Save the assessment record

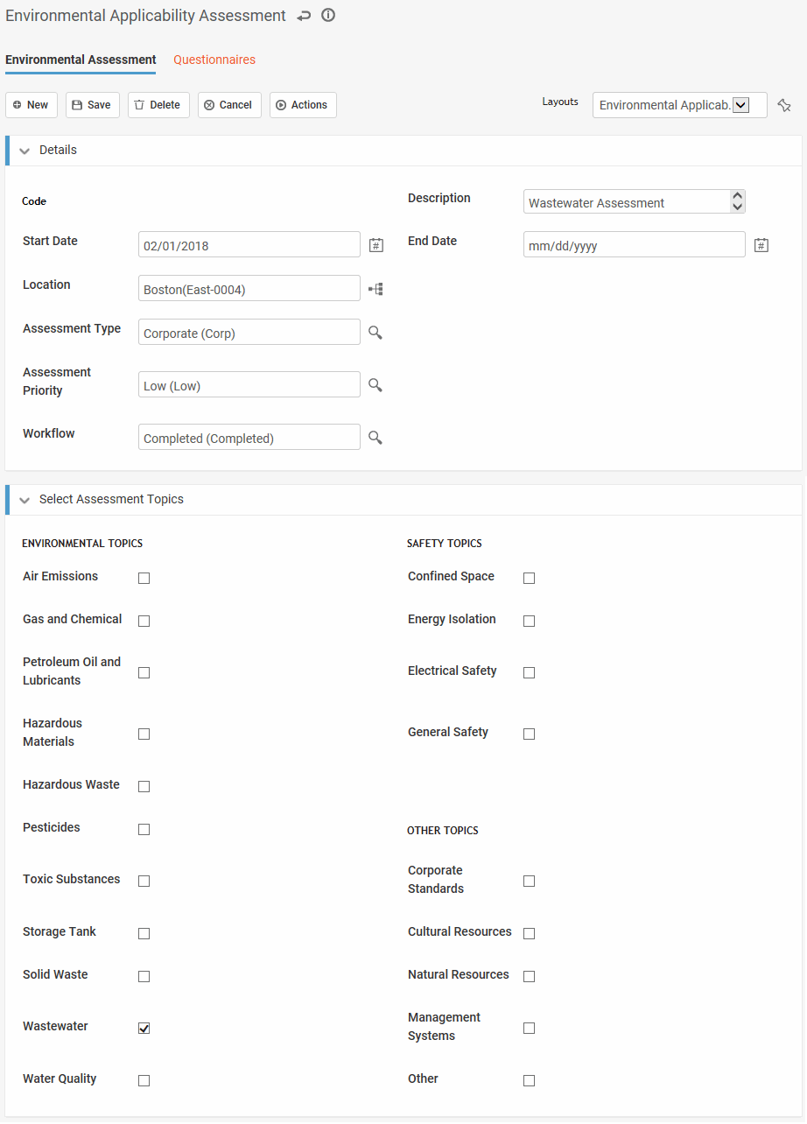coord(92,105)
